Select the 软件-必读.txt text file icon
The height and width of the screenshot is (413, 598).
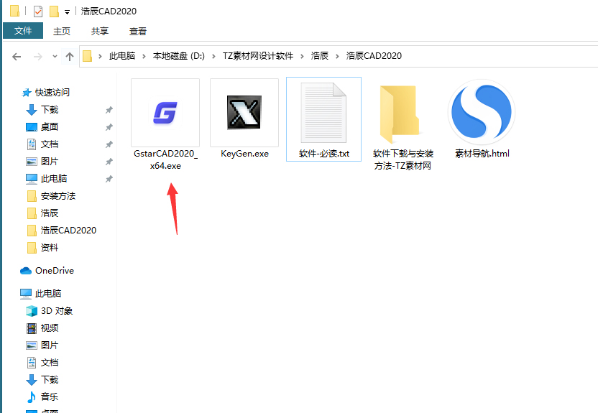coord(323,113)
